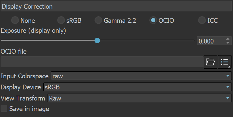The image size is (233, 117).
Task: Select the sRGB display correction option
Action: (x=61, y=20)
